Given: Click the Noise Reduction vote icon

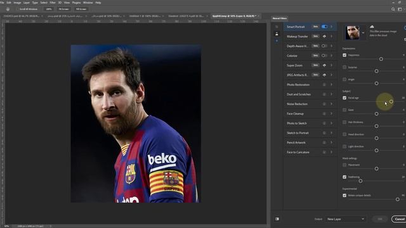Looking at the screenshot, I should (x=324, y=104).
